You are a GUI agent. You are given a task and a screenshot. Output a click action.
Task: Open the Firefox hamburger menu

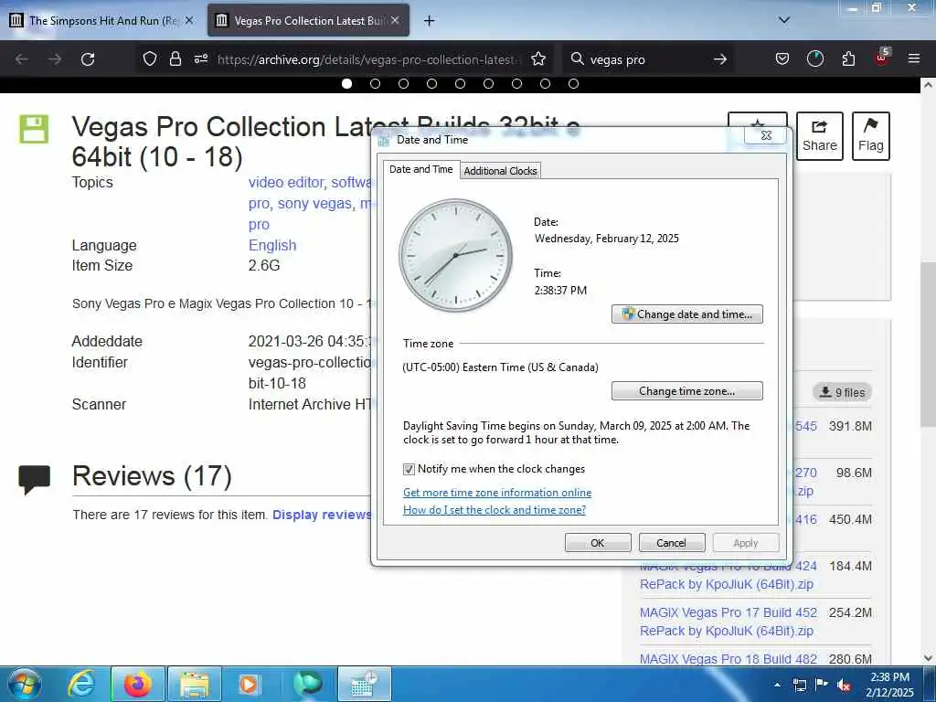pyautogui.click(x=914, y=58)
